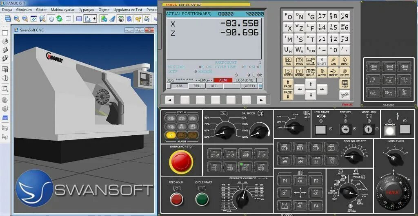Image resolution: width=418 pixels, height=216 pixels.
Task: Toggle the SBK single block button
Action: coord(300,147)
